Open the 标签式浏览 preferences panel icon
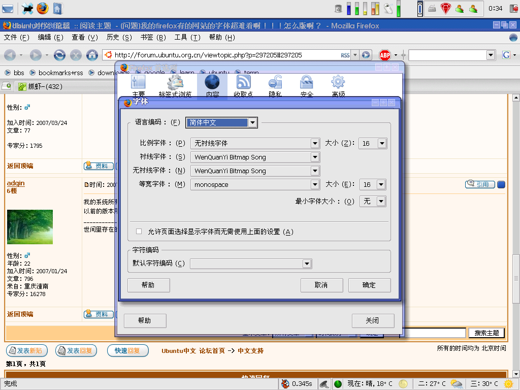 (175, 85)
